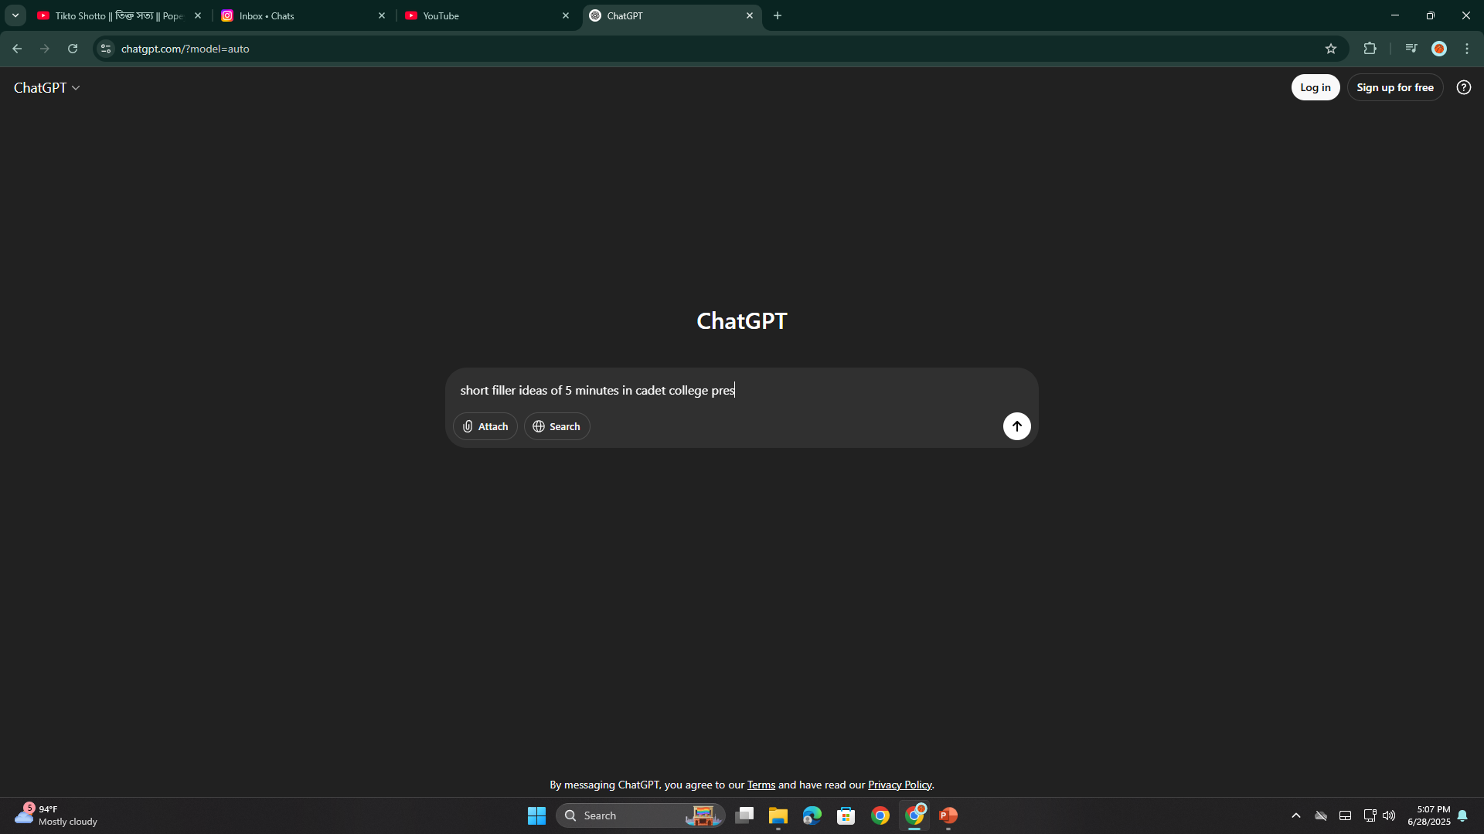Reload the ChatGPT page
The image size is (1484, 834).
[x=73, y=49]
